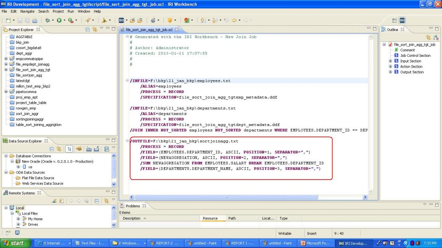Collapse the /INFILE employees.txt fold marker
442x248 pixels.
[x=127, y=81]
